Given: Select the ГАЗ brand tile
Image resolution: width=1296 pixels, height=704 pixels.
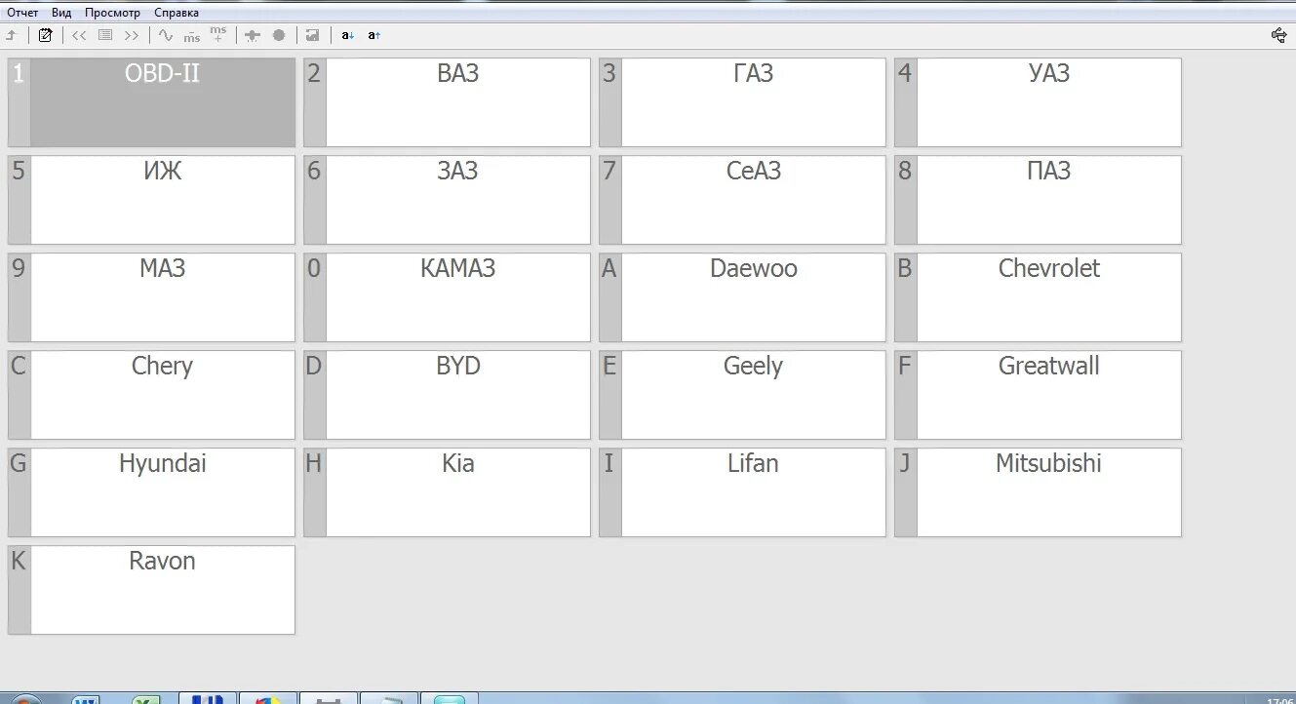Looking at the screenshot, I should tap(742, 102).
